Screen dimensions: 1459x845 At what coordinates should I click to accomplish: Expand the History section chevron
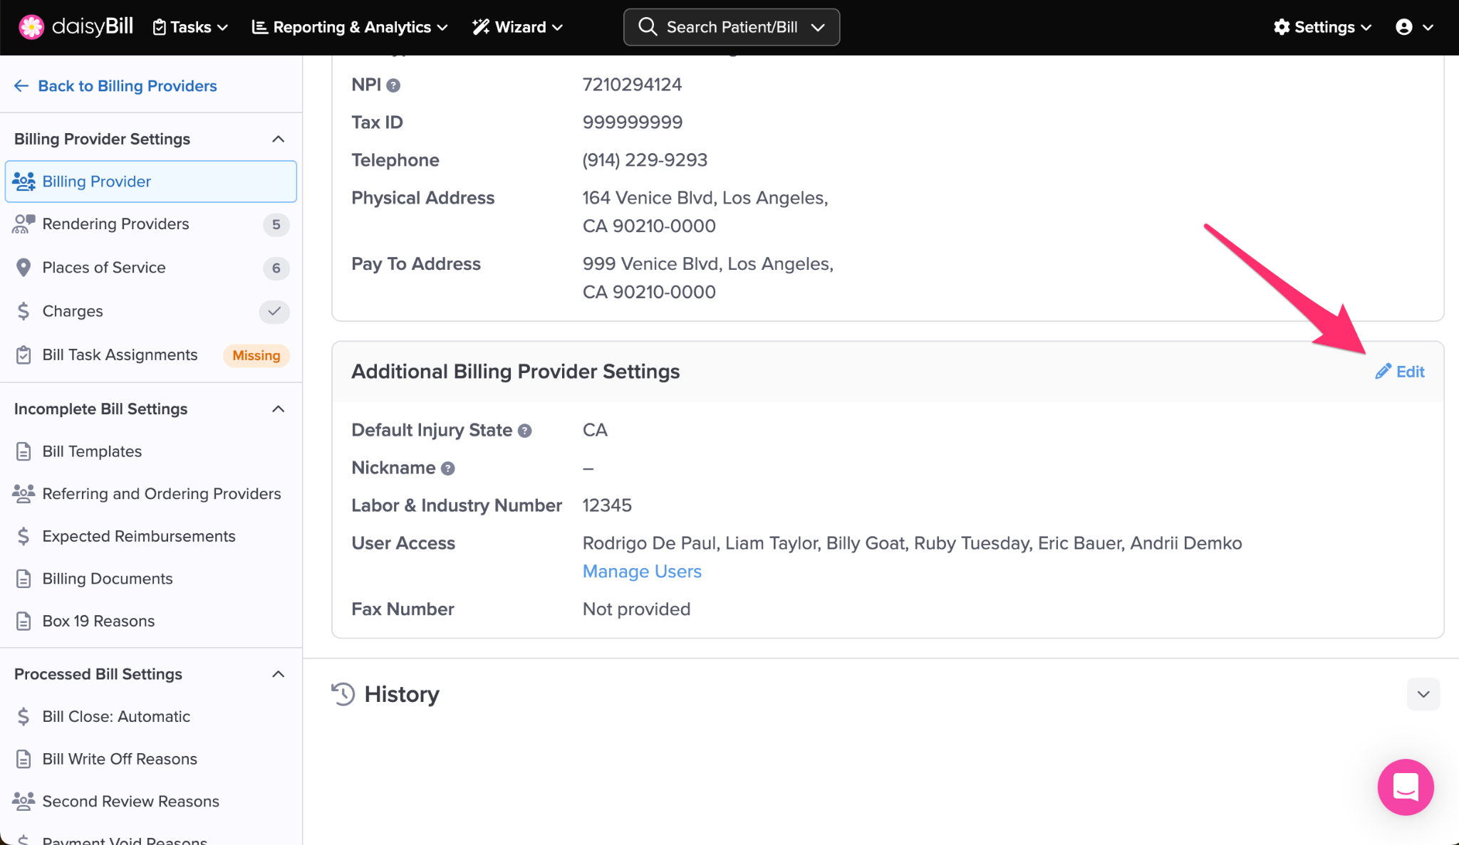coord(1423,694)
